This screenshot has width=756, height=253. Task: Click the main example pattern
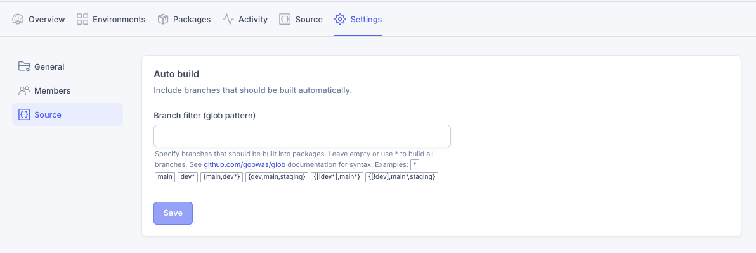tap(165, 177)
